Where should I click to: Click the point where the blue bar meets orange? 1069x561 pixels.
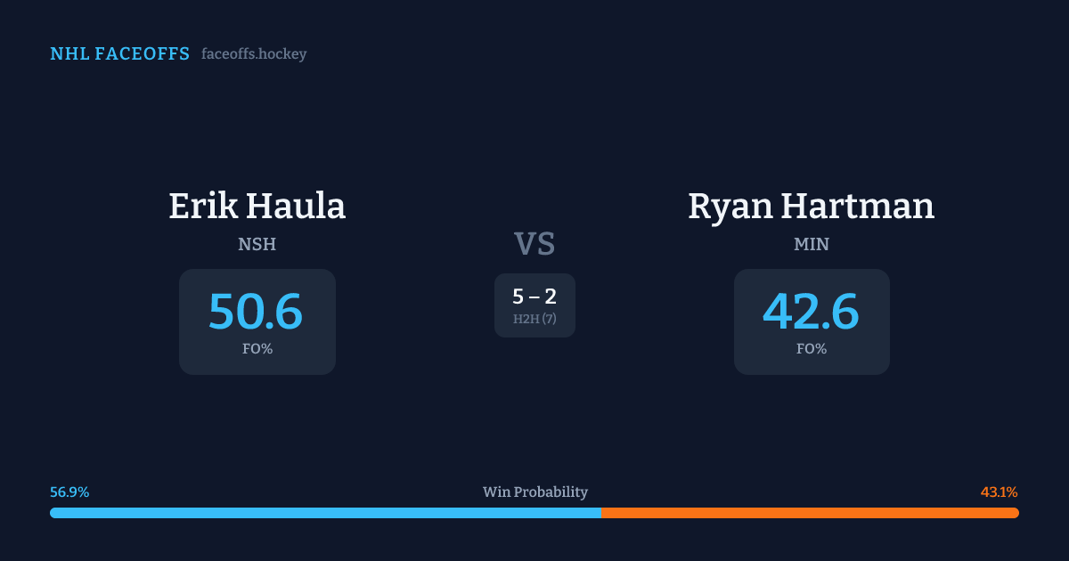601,513
